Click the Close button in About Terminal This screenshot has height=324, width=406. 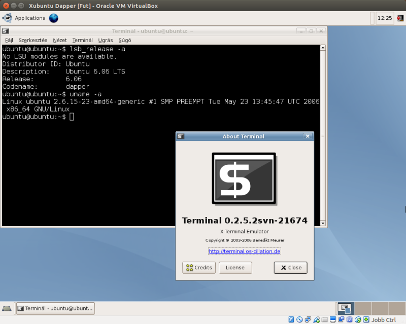290,268
